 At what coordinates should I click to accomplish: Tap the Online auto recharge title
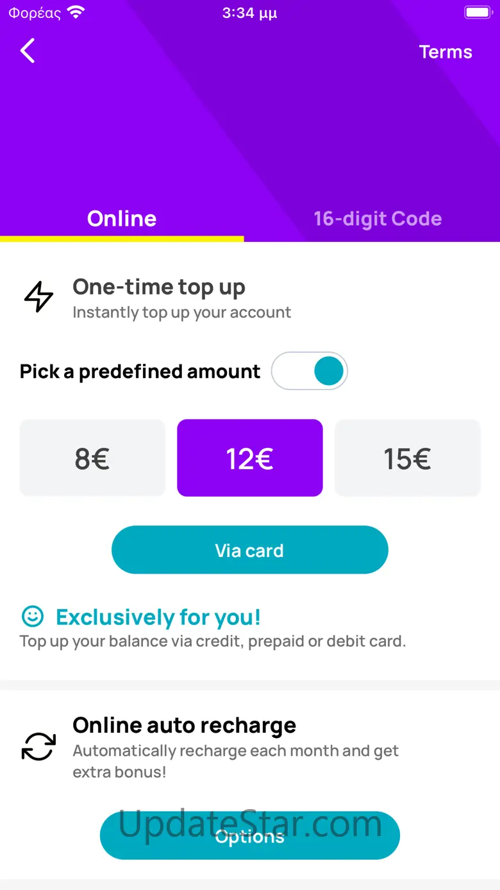tap(185, 725)
